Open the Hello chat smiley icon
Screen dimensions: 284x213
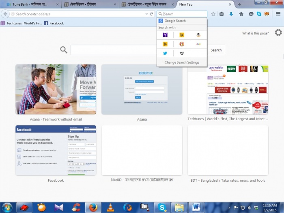tap(251, 14)
